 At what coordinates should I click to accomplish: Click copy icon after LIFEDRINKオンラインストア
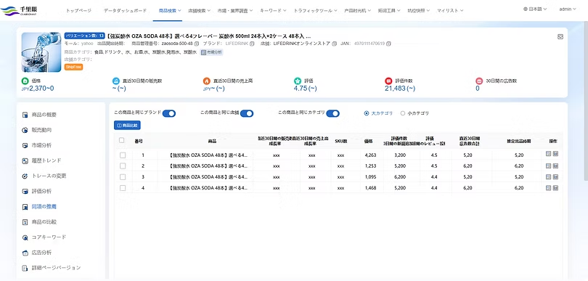[334, 44]
